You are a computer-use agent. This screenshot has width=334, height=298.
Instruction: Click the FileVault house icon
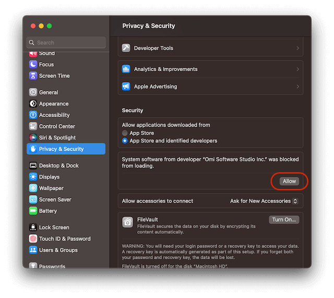(x=127, y=222)
